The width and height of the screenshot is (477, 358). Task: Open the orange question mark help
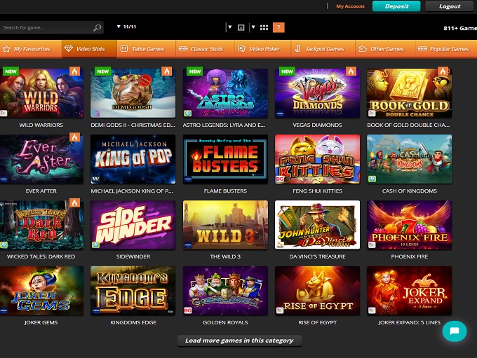278,27
